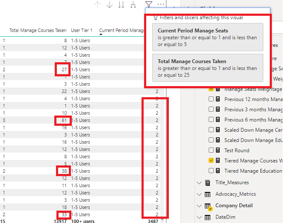Check the Scaled Down Manage Cer field
The height and width of the screenshot is (223, 283).
(211, 130)
